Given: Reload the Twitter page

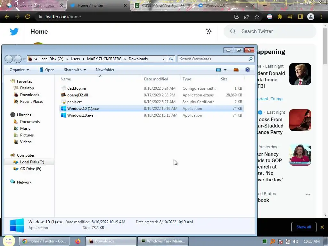Looking at the screenshot, I should pos(28,17).
